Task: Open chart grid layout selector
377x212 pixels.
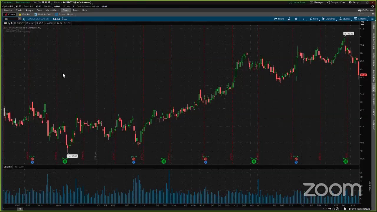Action: (x=362, y=14)
